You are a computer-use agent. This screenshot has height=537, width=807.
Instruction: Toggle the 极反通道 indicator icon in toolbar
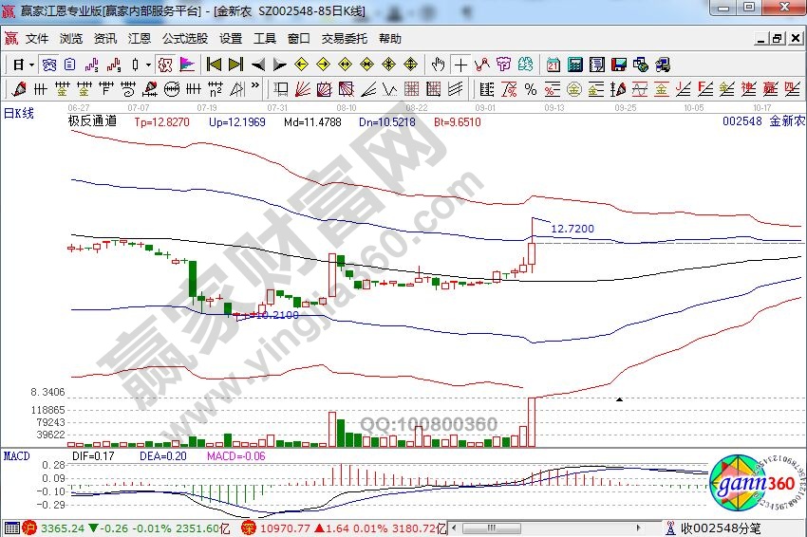164,65
